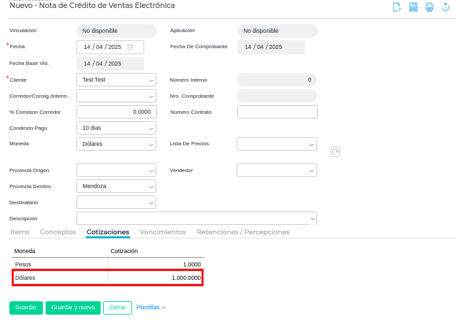
Task: Open the calendar icon in Fecha field
Action: coord(130,48)
